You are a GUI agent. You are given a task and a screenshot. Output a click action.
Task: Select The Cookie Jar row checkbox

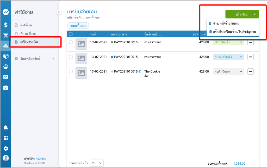[x=71, y=71]
